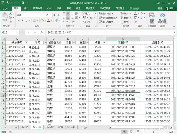The height and width of the screenshot is (134, 177).
Task: Open the 磅单序号 column filter dropdown
Action: click(x=27, y=43)
